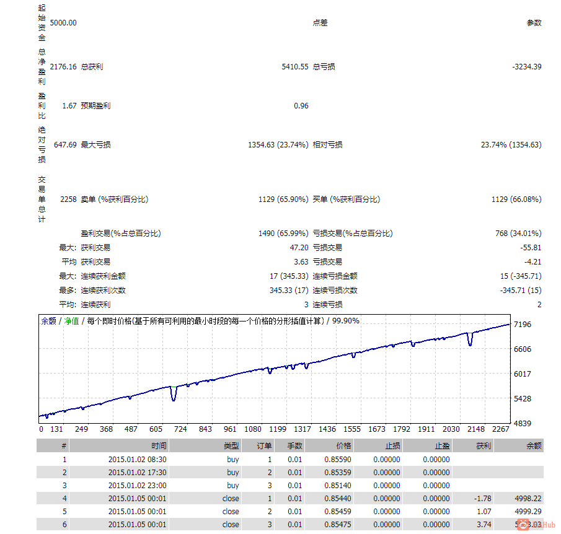The height and width of the screenshot is (534, 561).
Task: Click the 预期盈利 expected payoff label
Action: (95, 106)
